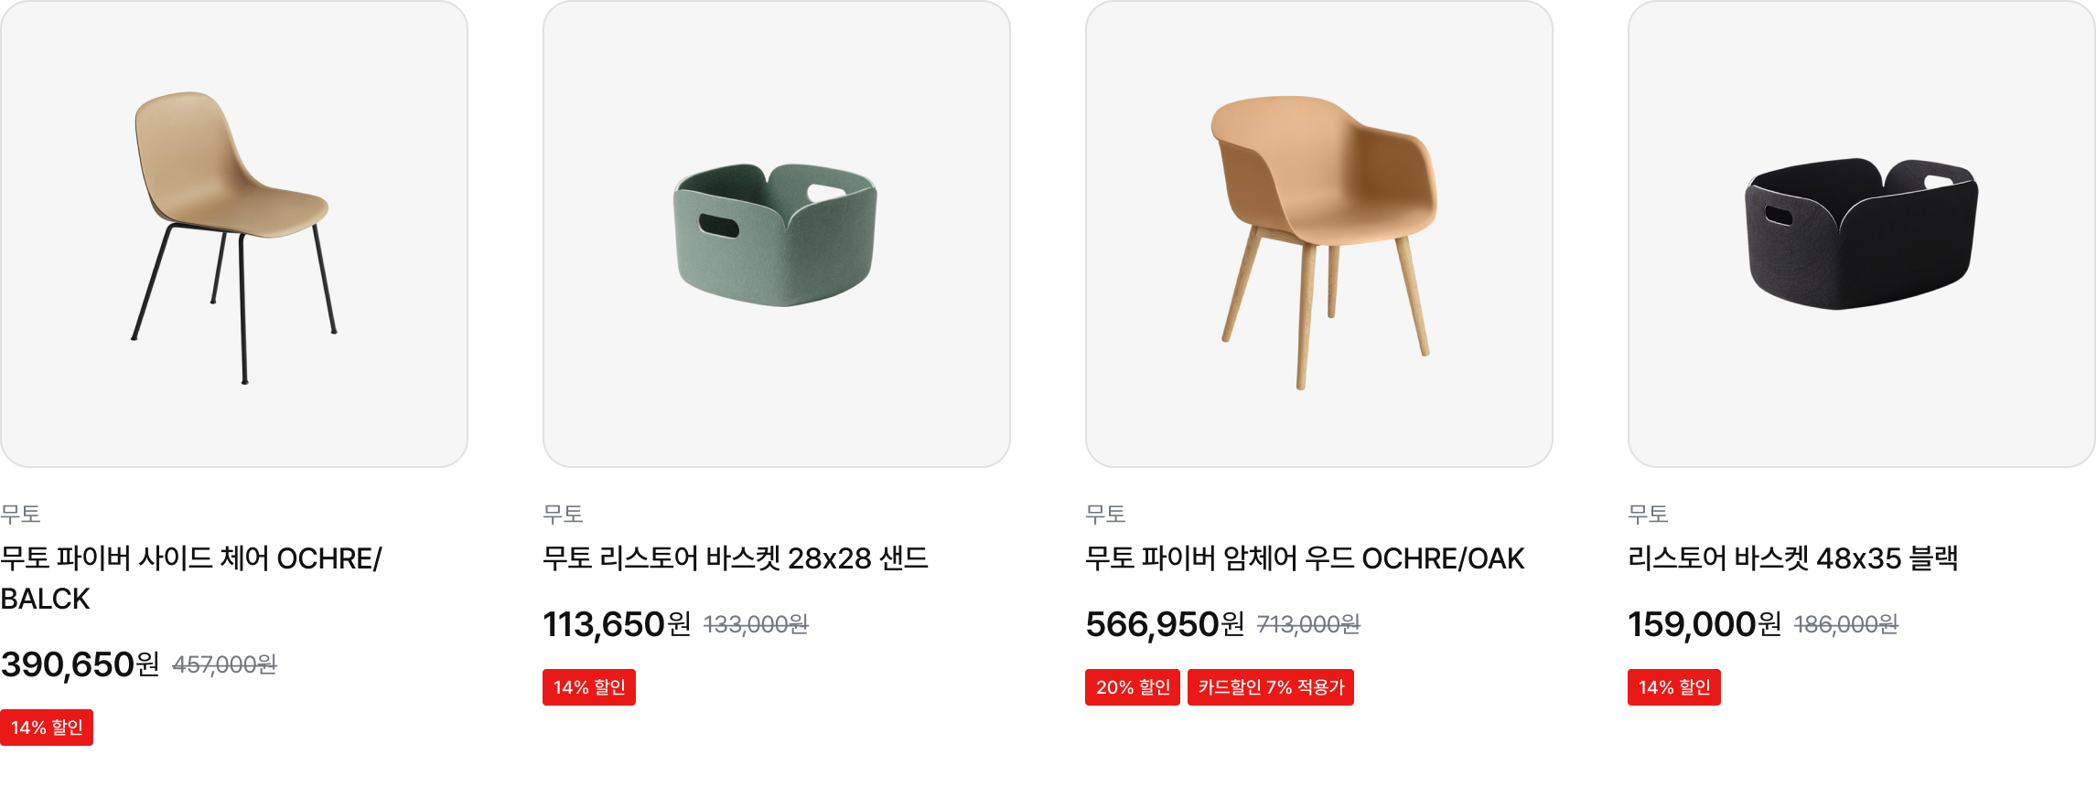Click 14% 할인 badge under side chair

(47, 728)
